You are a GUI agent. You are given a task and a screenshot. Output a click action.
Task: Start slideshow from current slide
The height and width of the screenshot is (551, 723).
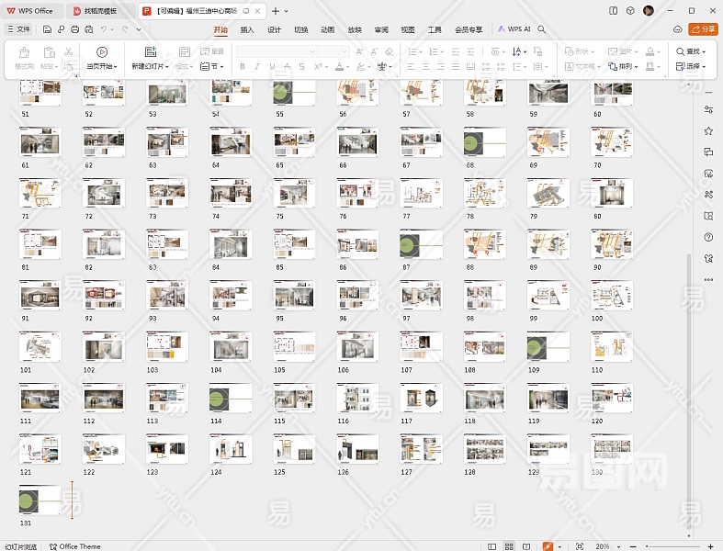click(x=101, y=52)
